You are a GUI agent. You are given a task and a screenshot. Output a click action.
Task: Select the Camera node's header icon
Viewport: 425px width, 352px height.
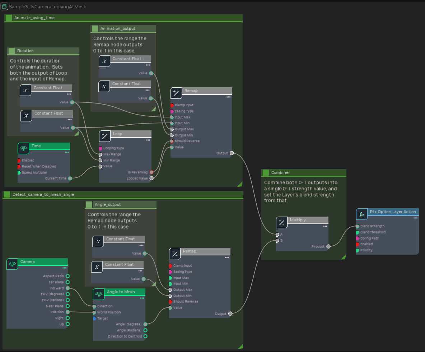click(12, 264)
